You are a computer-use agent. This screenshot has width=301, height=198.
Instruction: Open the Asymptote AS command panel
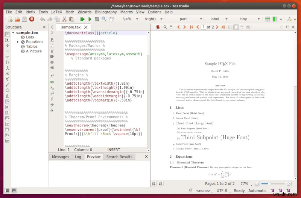click(x=7, y=135)
